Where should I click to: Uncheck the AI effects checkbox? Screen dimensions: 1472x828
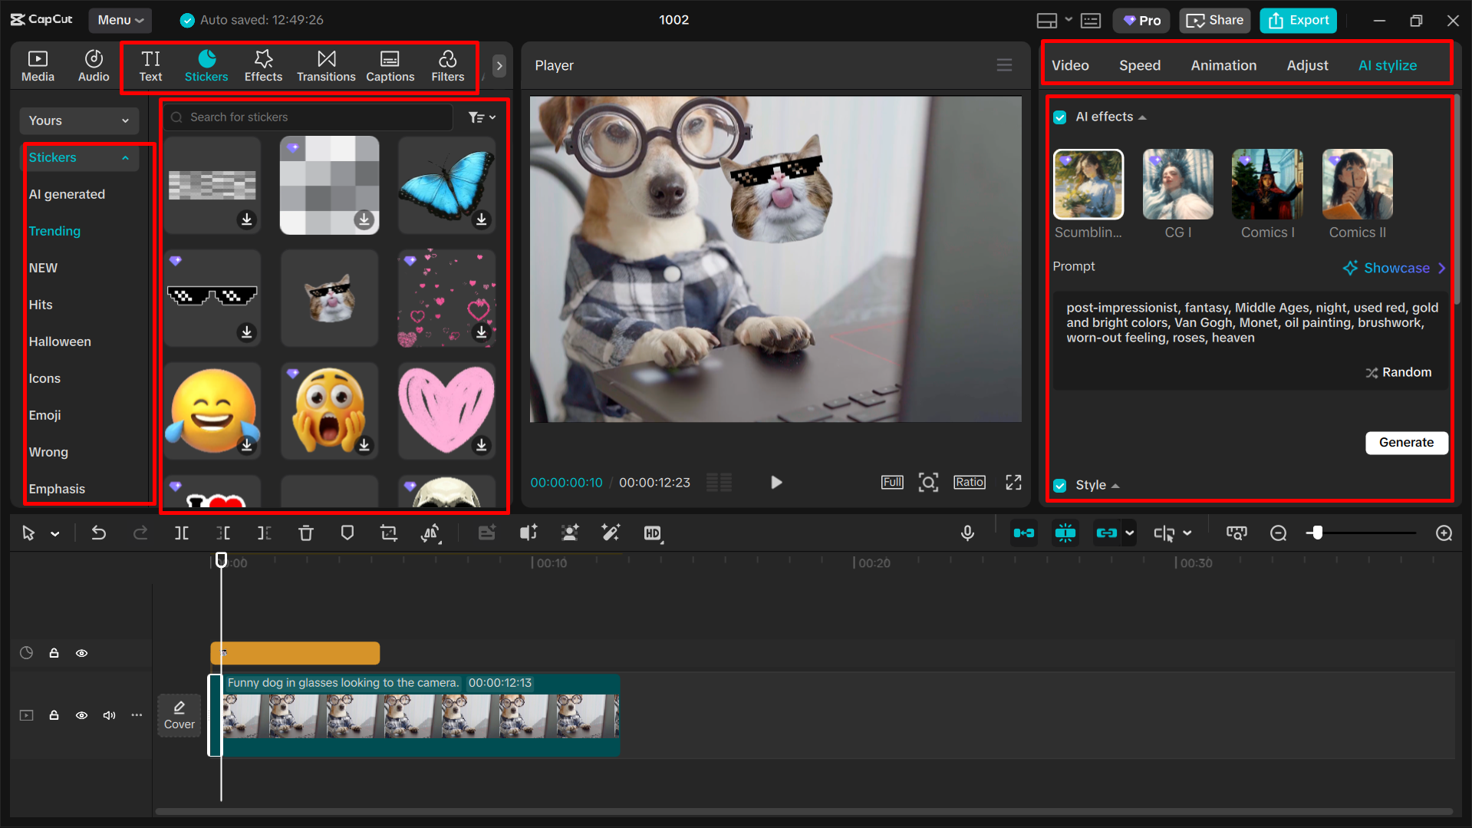pyautogui.click(x=1060, y=117)
